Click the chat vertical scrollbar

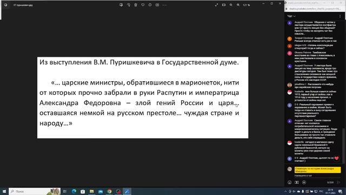click(x=343, y=146)
